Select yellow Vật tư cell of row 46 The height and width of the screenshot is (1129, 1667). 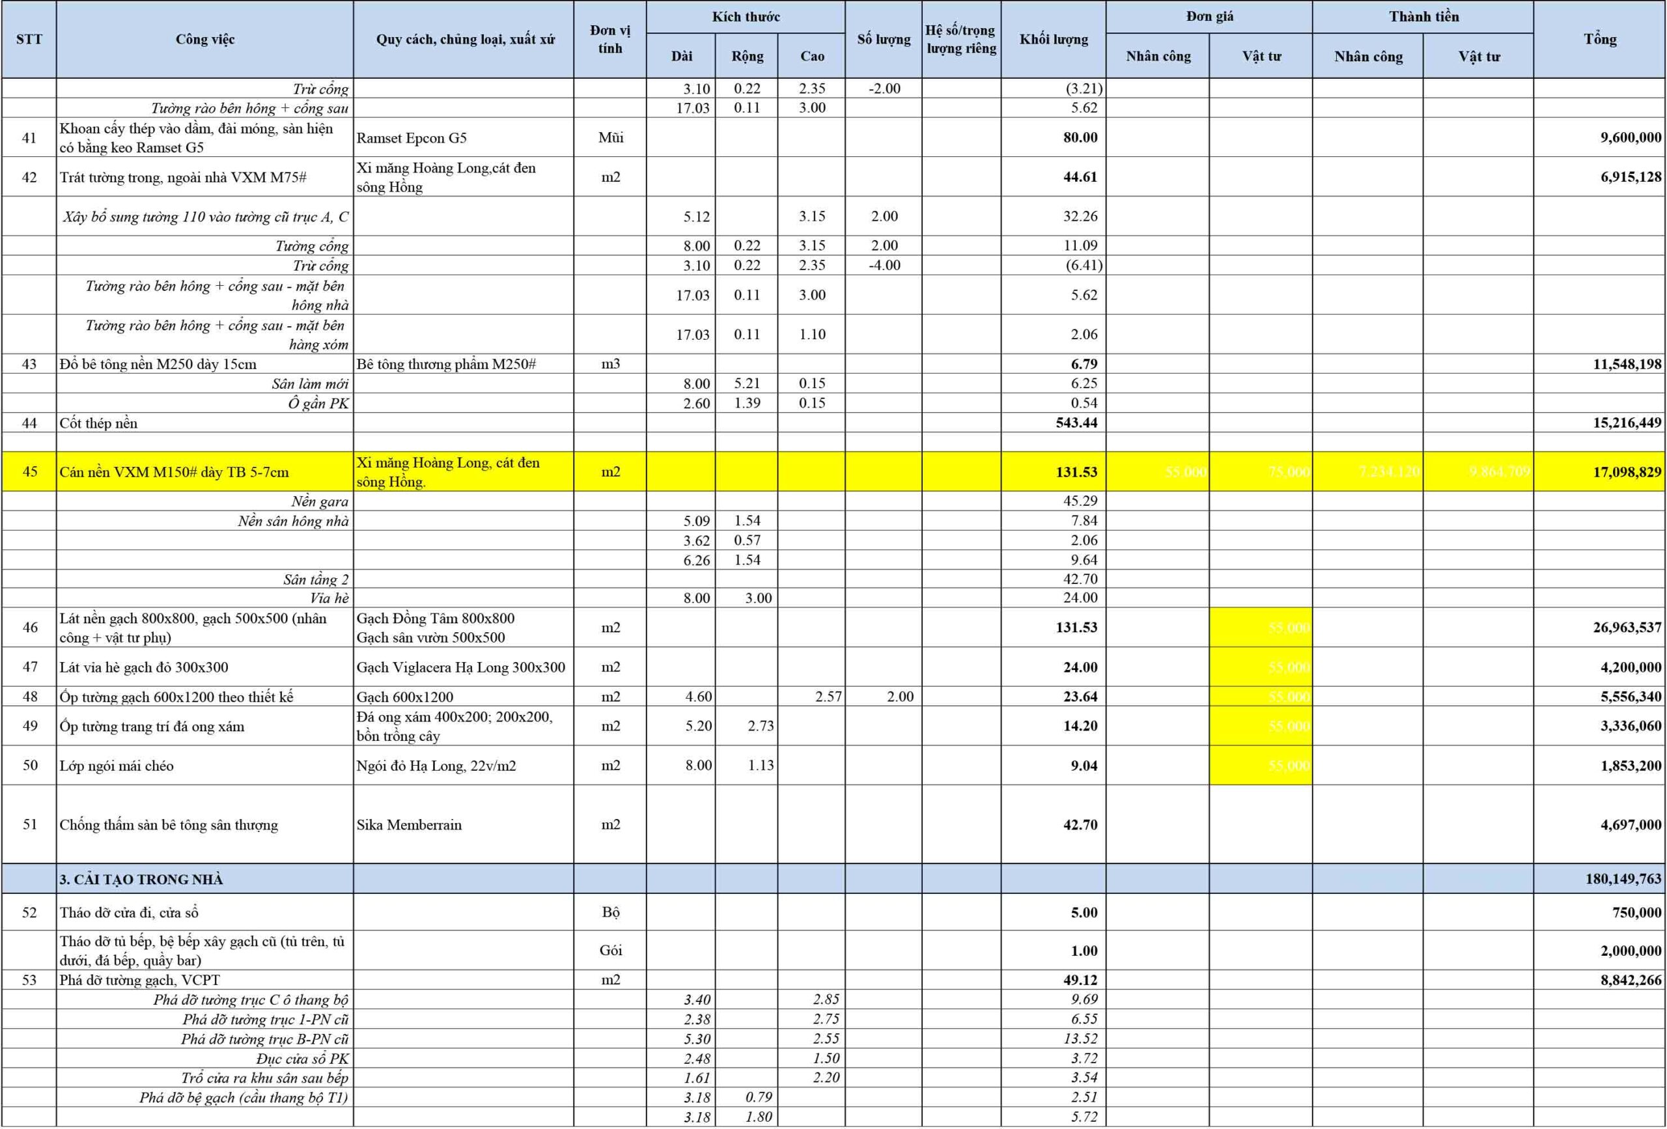pos(1260,628)
